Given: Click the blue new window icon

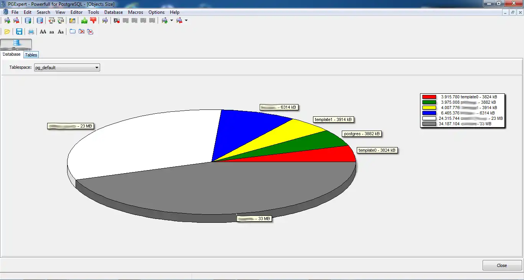Looking at the screenshot, I should click(x=73, y=31).
